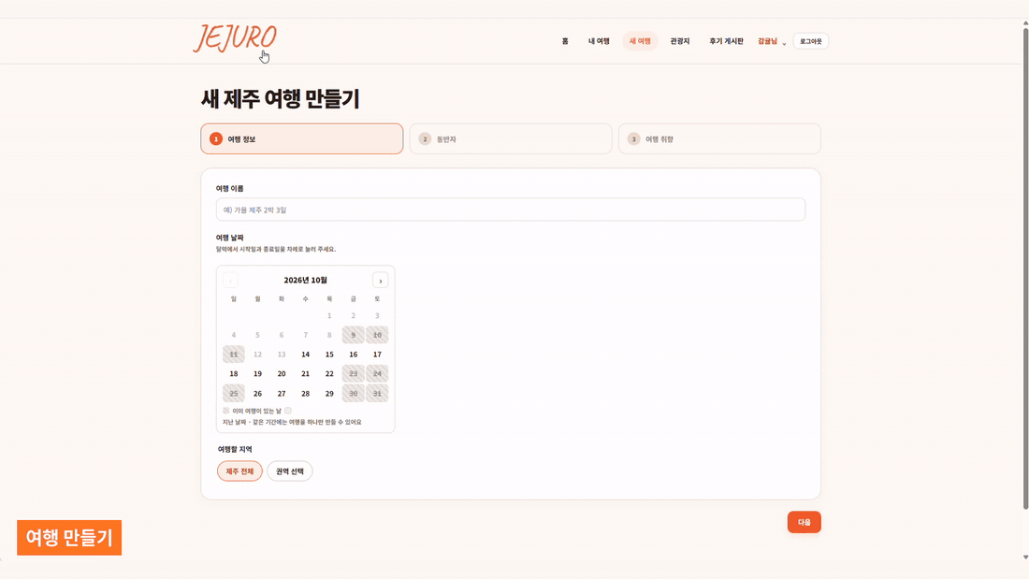Click the JEJURO logo
Image resolution: width=1029 pixels, height=579 pixels.
coord(235,38)
